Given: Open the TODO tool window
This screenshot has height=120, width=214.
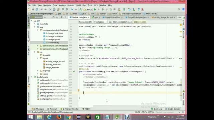Looking at the screenshot, I should click(x=86, y=109).
